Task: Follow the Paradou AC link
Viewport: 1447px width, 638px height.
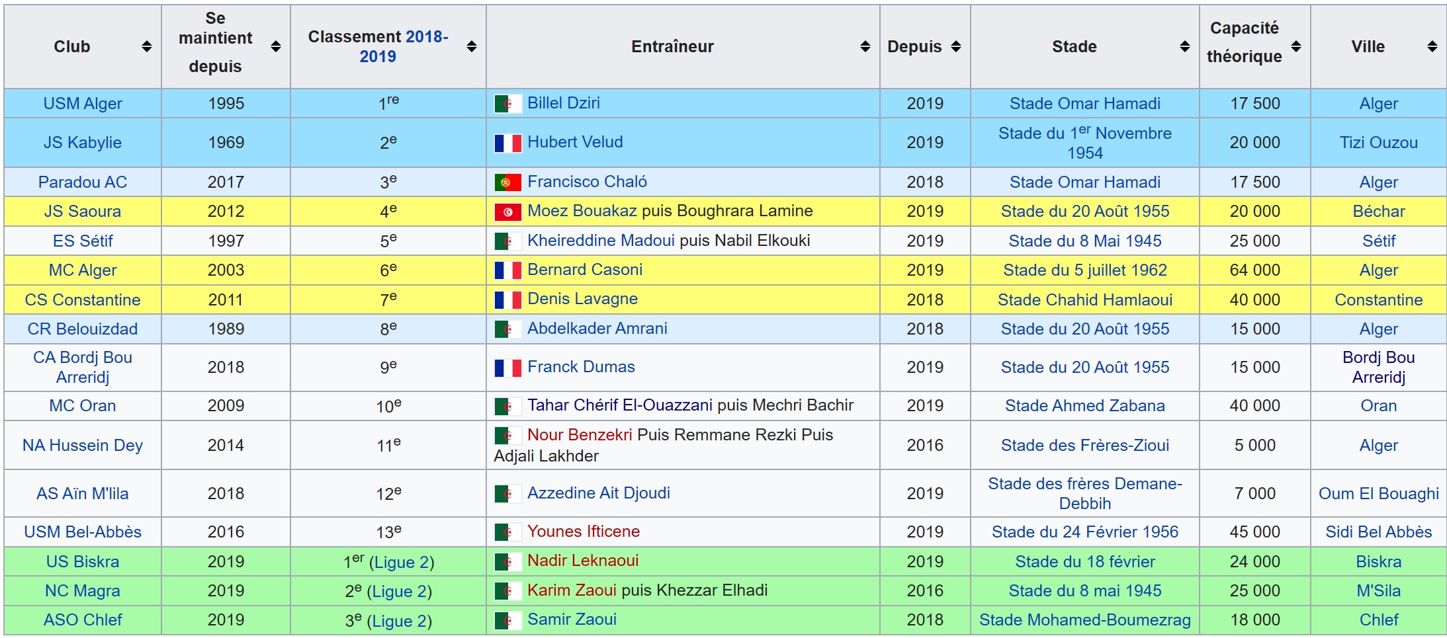Action: coord(83,182)
